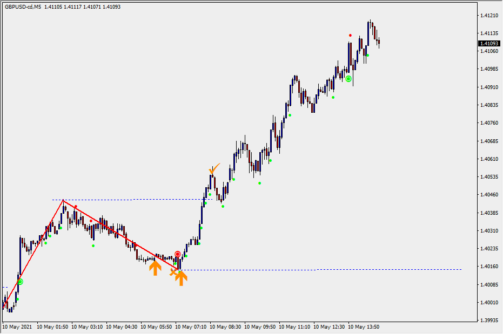
Task: Select the green circled dot near the chart top
Action: click(348, 79)
